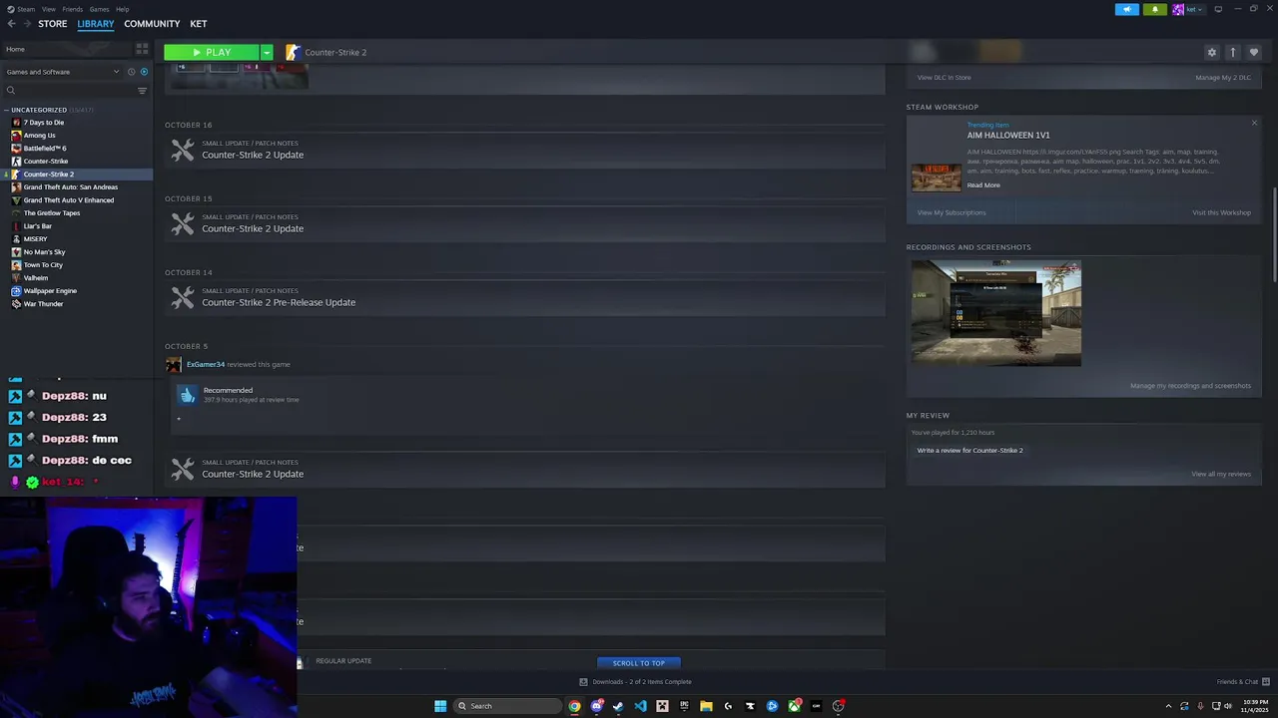Click Manage My 2 DLC link
The width and height of the screenshot is (1278, 718).
(1223, 78)
